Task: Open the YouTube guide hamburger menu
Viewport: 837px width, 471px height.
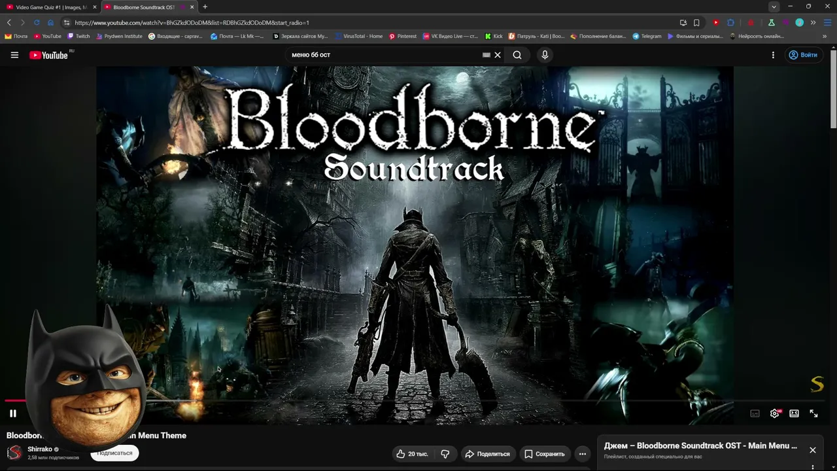Action: click(14, 55)
